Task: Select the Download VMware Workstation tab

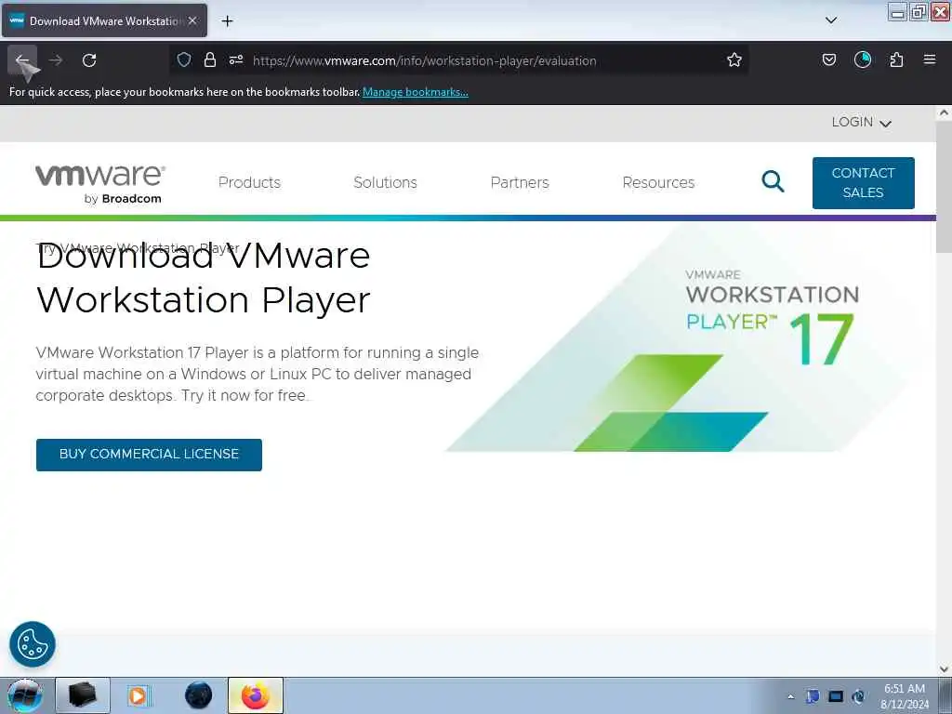Action: (x=104, y=20)
